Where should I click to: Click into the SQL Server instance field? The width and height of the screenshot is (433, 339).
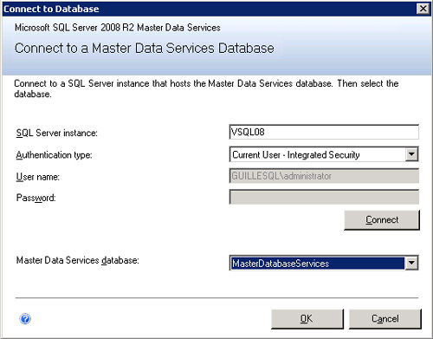(324, 132)
